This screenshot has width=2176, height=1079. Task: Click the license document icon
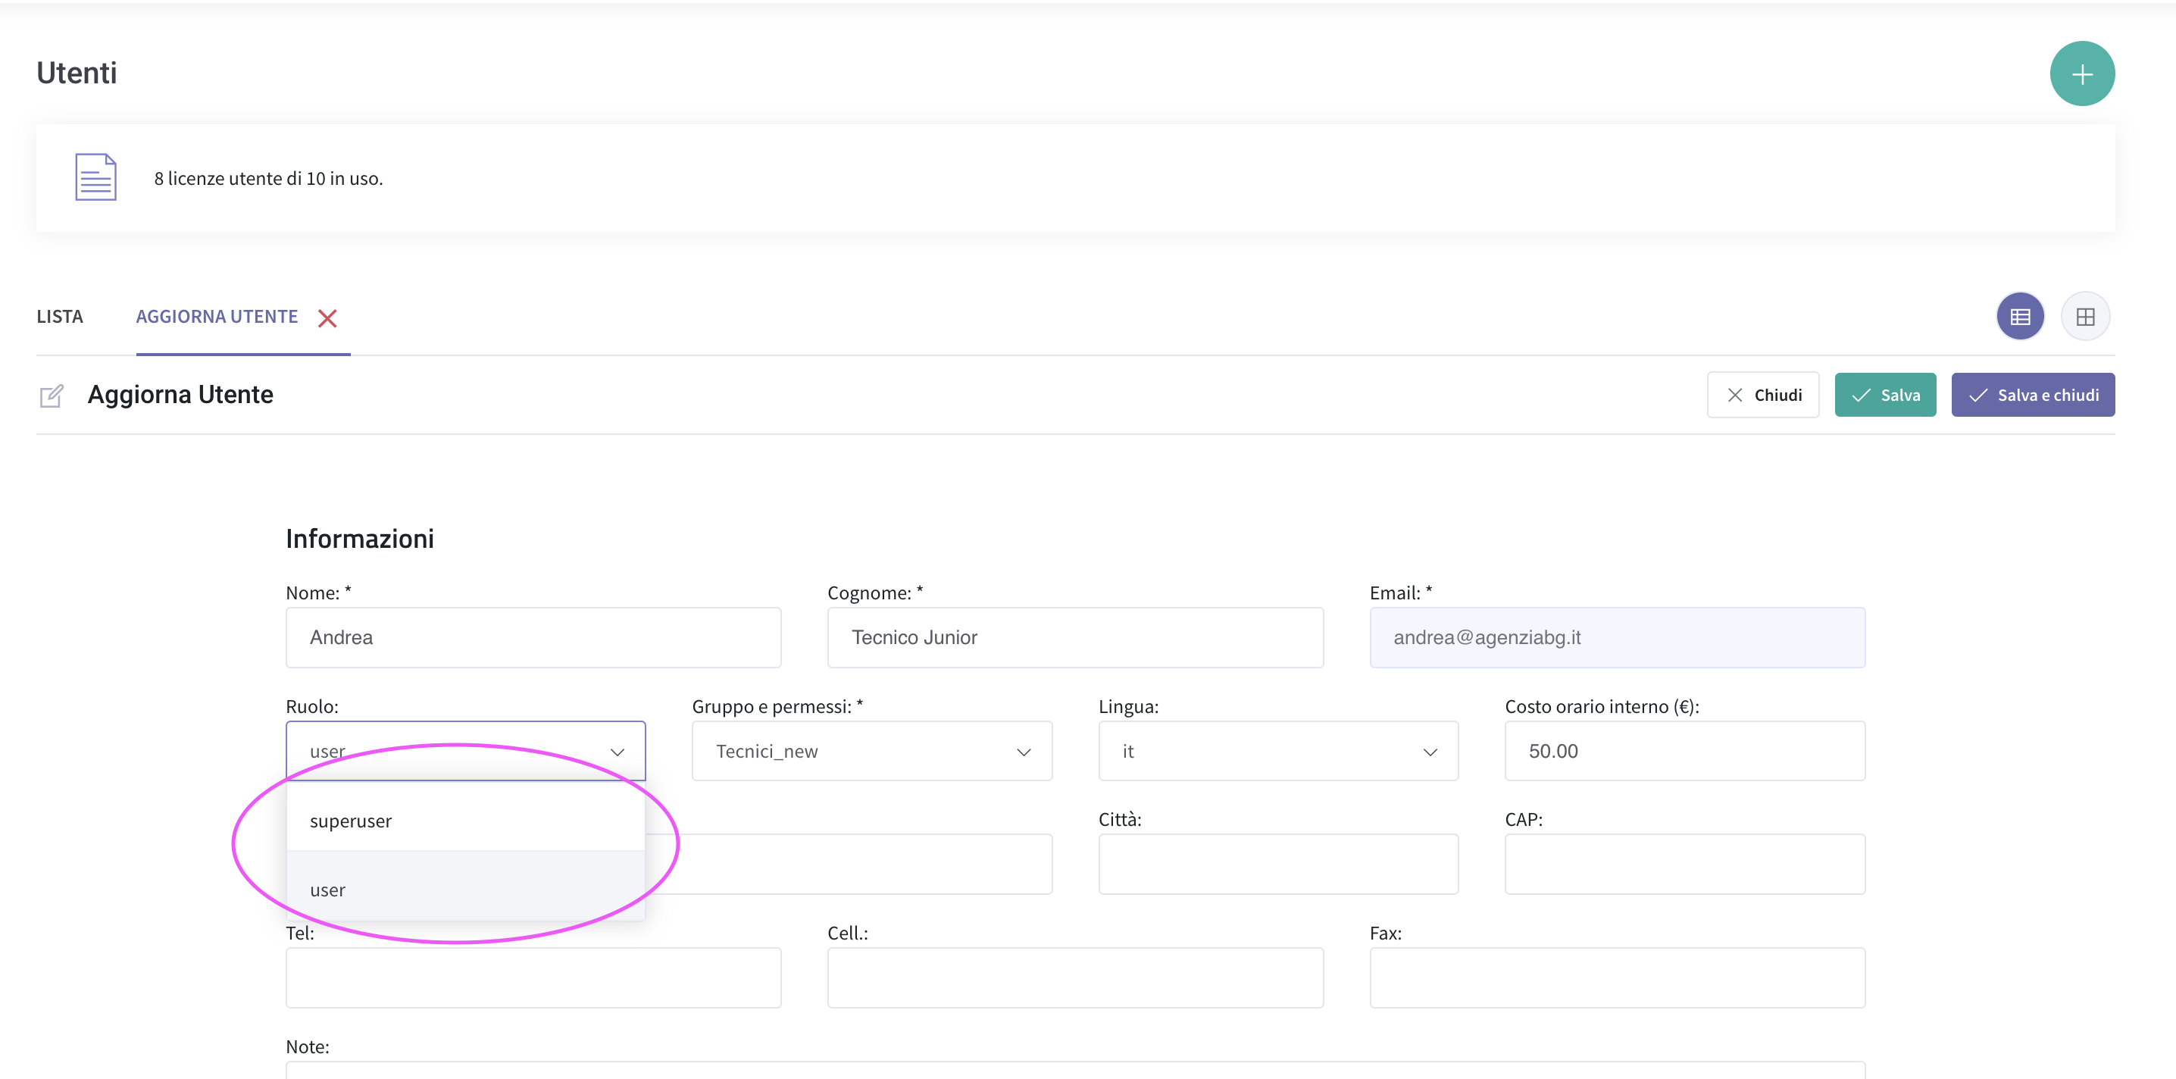(x=95, y=177)
